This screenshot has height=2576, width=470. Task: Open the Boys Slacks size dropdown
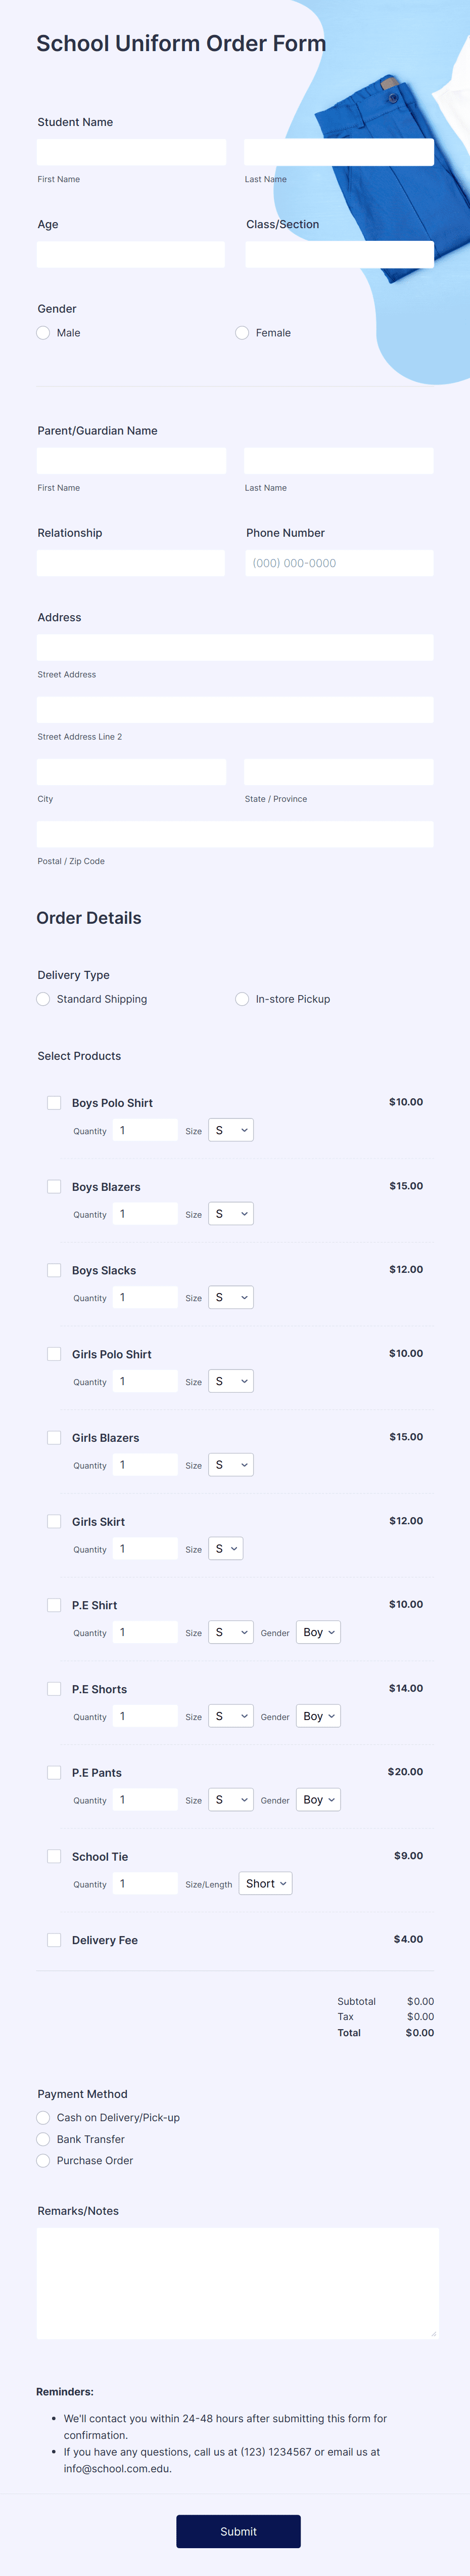pos(230,1297)
